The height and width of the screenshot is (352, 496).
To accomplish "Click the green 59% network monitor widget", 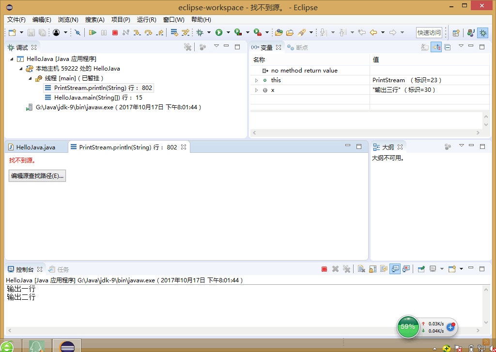I will pyautogui.click(x=408, y=327).
